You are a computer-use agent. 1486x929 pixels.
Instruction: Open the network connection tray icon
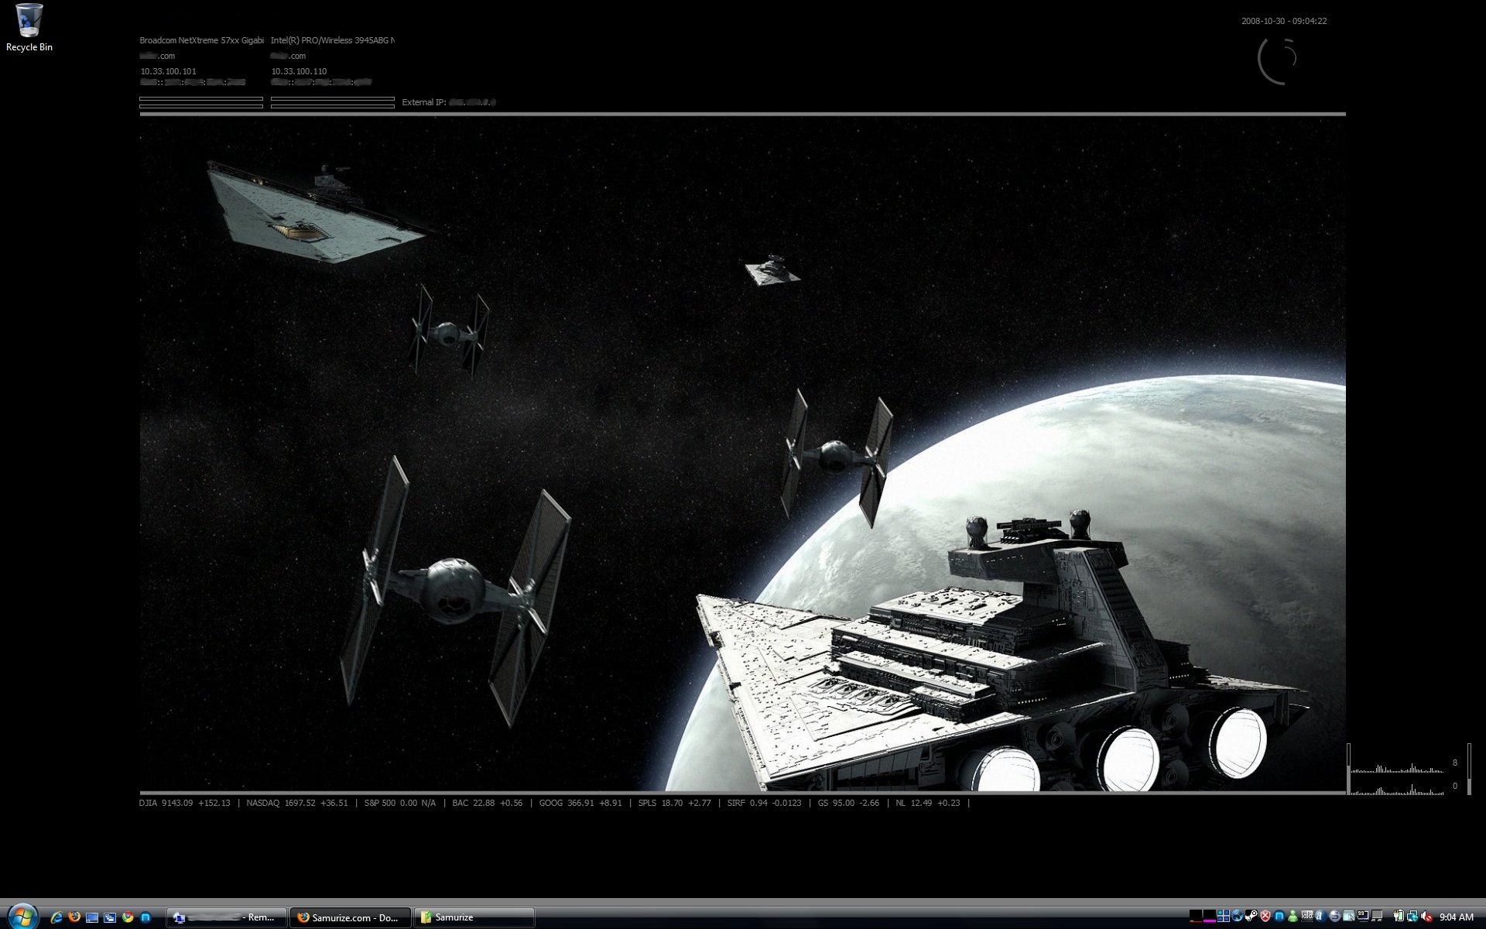[x=1412, y=917]
